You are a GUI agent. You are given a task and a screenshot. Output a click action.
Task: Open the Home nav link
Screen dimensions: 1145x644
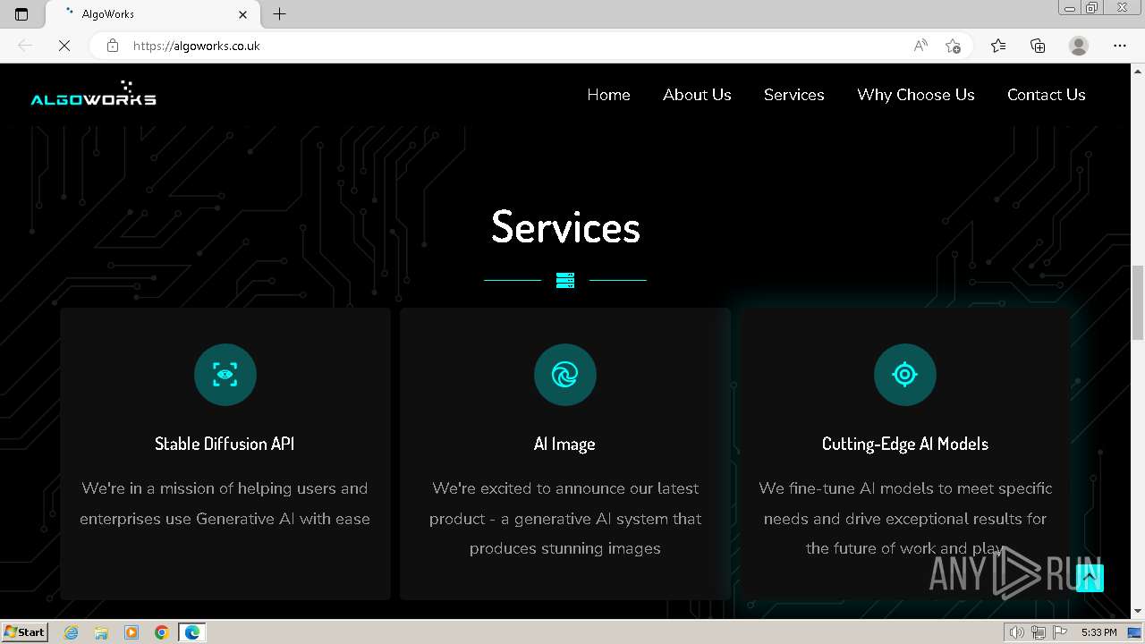(608, 95)
